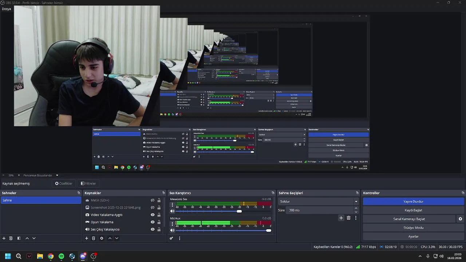The height and width of the screenshot is (262, 466).
Task: Open scene filters icon in the Sahneler toolbar
Action: [19, 238]
